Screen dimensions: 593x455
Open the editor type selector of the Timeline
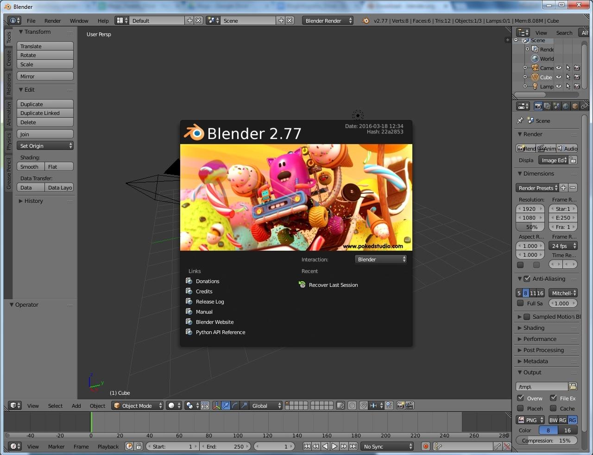pos(14,446)
